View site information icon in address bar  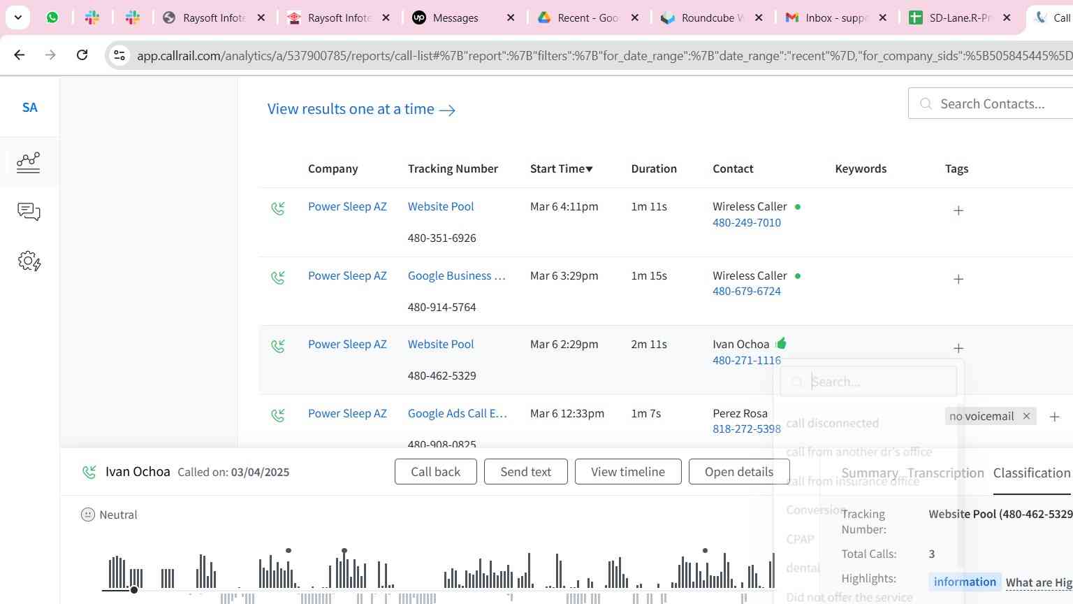119,55
